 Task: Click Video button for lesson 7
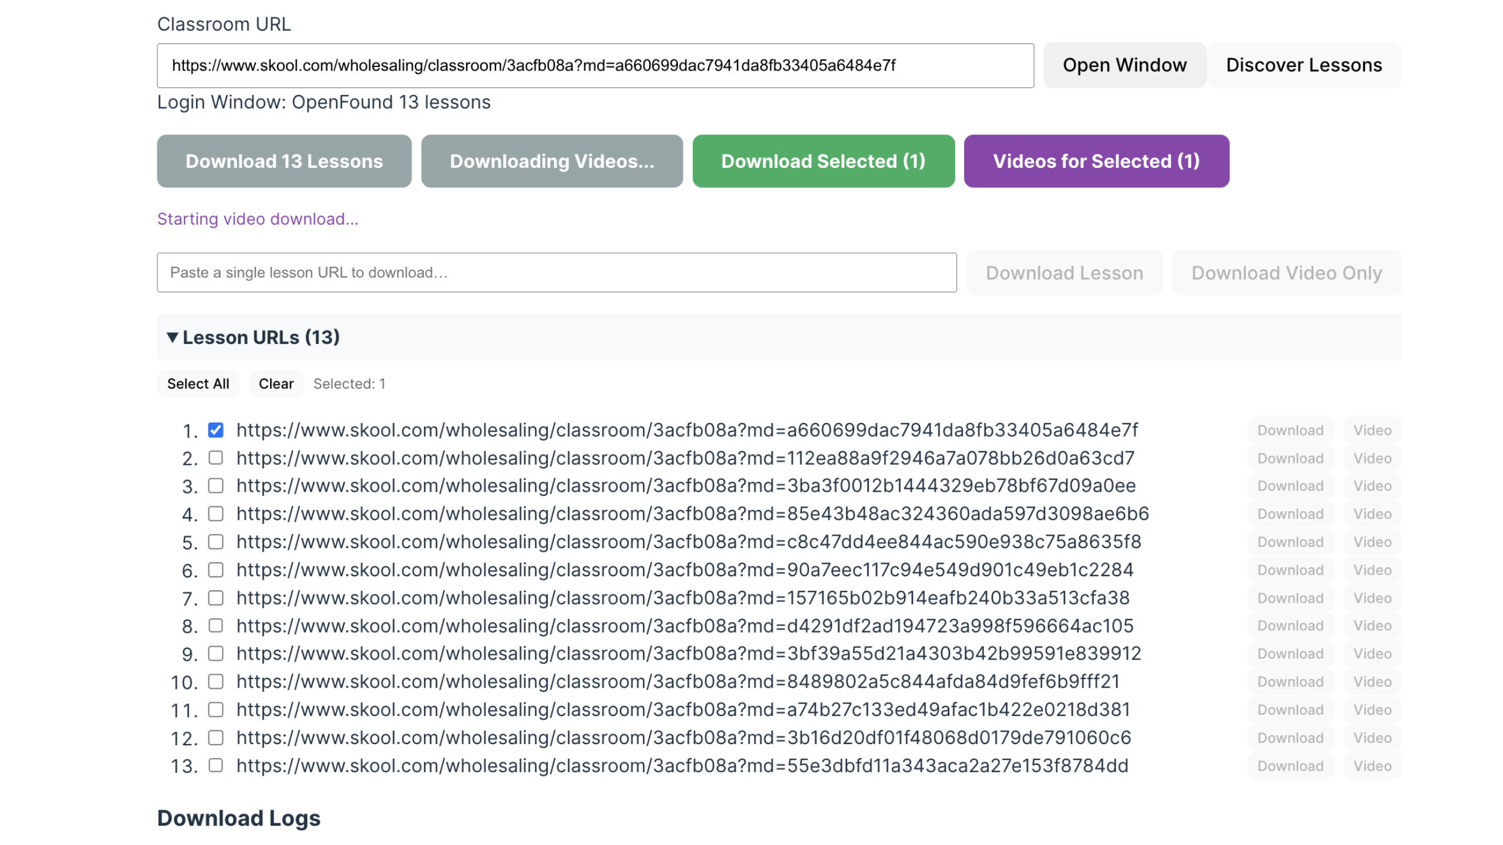(1372, 598)
